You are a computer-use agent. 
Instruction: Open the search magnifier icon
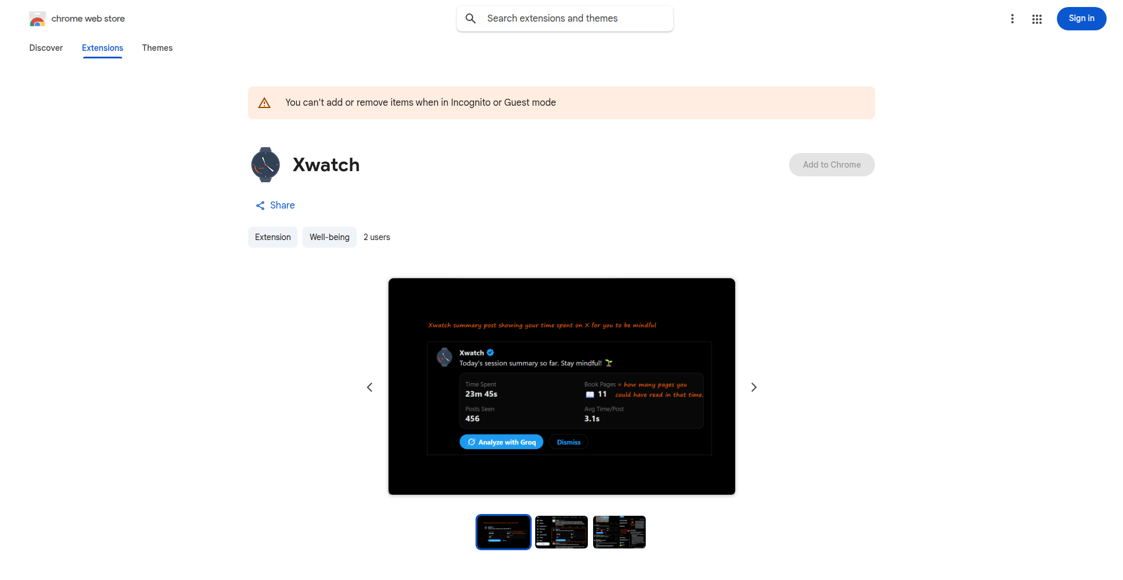click(470, 18)
